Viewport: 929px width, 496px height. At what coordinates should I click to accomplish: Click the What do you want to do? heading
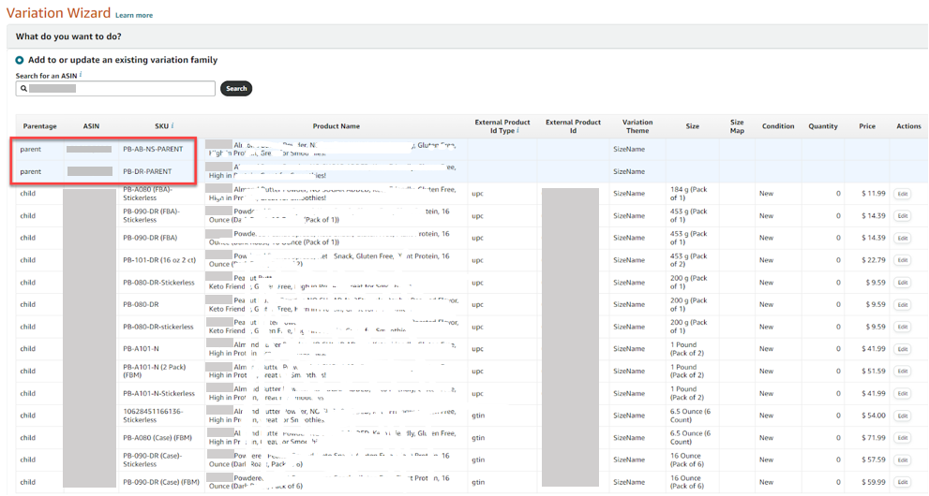(68, 36)
